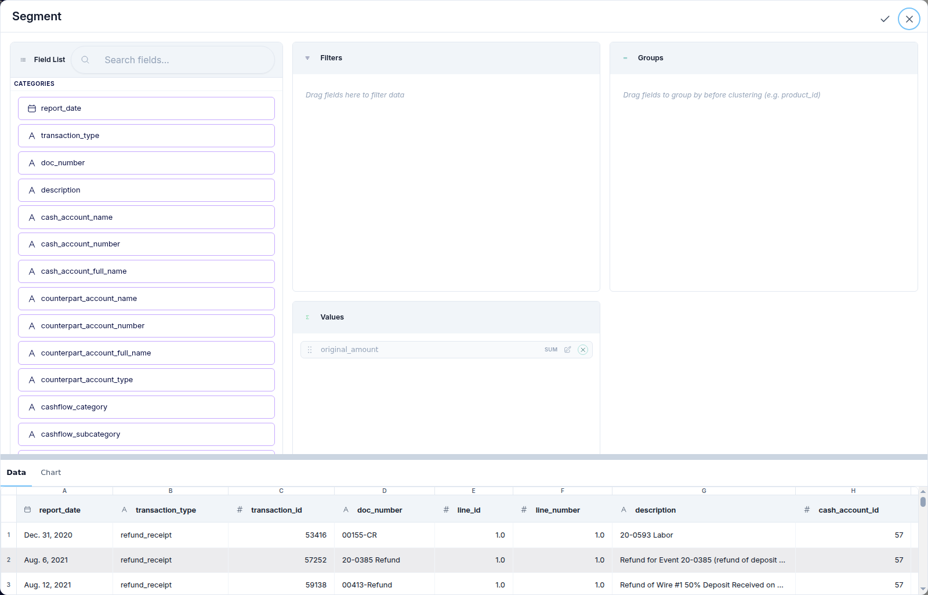Select the counterpart_account_full_name field
928x595 pixels.
146,353
